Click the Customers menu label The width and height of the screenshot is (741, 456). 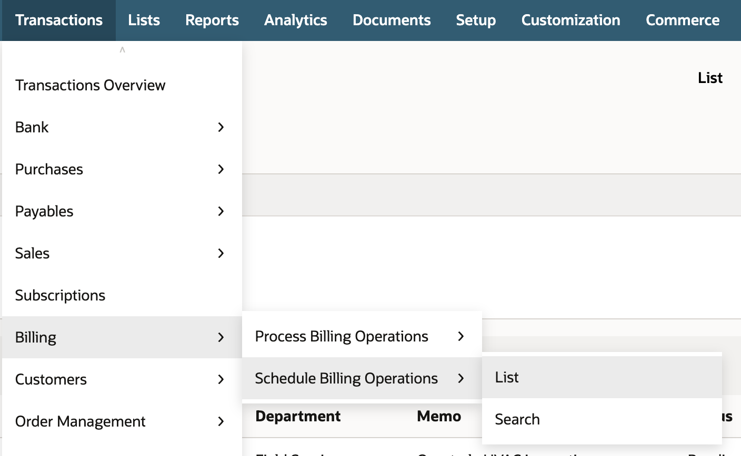tap(51, 379)
